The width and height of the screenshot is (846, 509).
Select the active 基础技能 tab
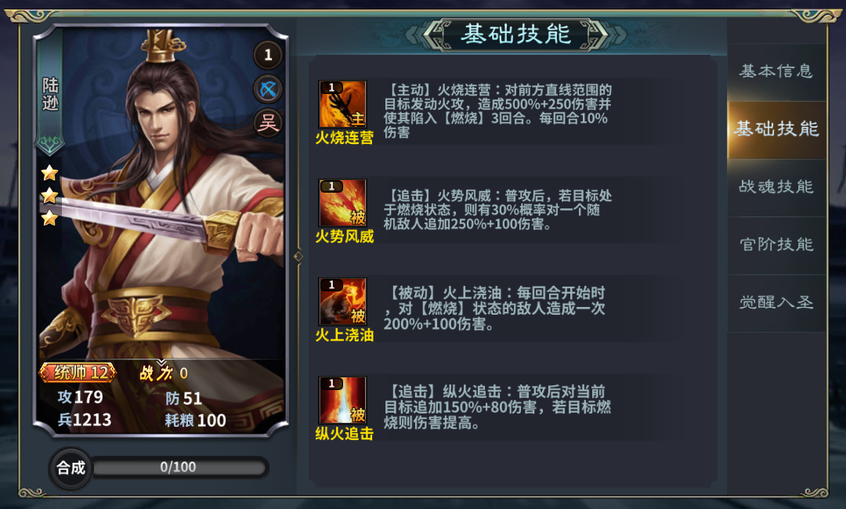[776, 129]
